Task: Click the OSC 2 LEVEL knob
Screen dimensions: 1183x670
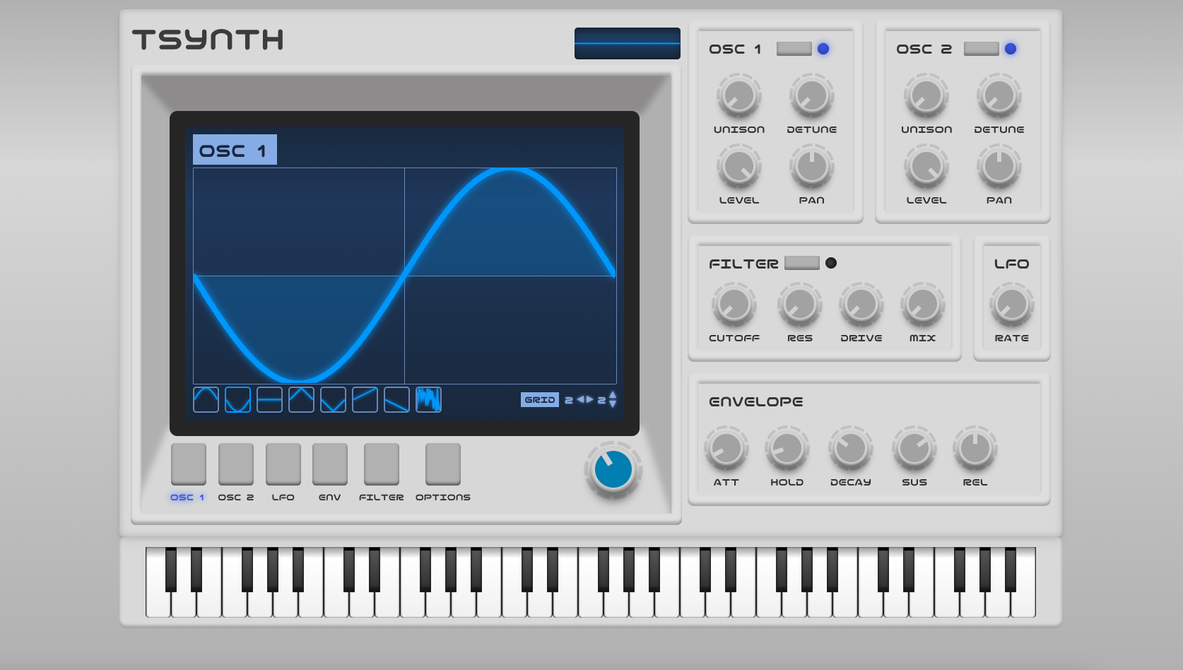Action: [x=926, y=167]
